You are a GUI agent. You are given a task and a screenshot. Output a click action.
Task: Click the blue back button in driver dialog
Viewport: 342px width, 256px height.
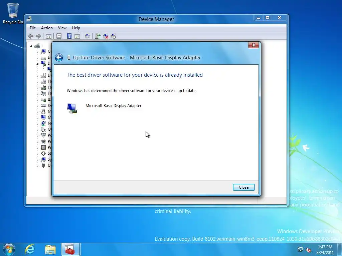59,57
